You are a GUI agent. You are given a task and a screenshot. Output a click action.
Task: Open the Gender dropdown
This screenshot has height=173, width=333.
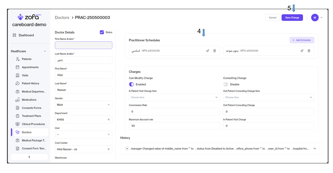click(x=83, y=105)
